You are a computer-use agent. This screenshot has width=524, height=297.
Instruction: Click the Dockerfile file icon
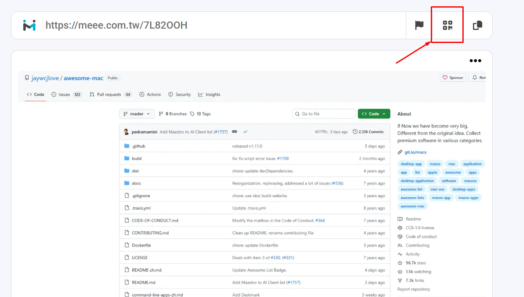[127, 245]
